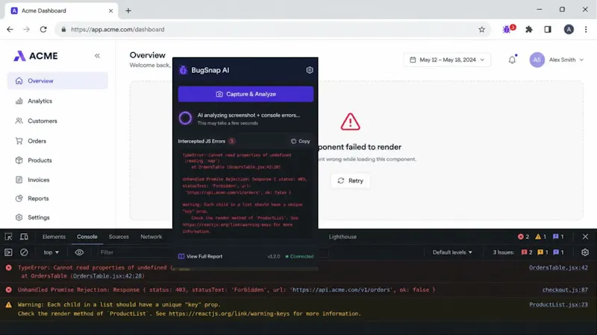Click the horizontal scrollbar in BugSnap popup
The height and width of the screenshot is (335, 597).
pyautogui.click(x=245, y=269)
